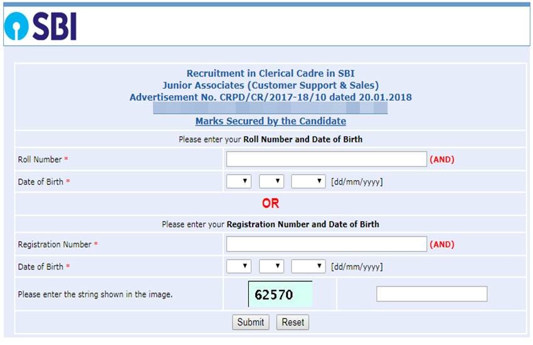The image size is (533, 345).
Task: Open the year dropdown below Roll Number
Action: click(x=308, y=182)
